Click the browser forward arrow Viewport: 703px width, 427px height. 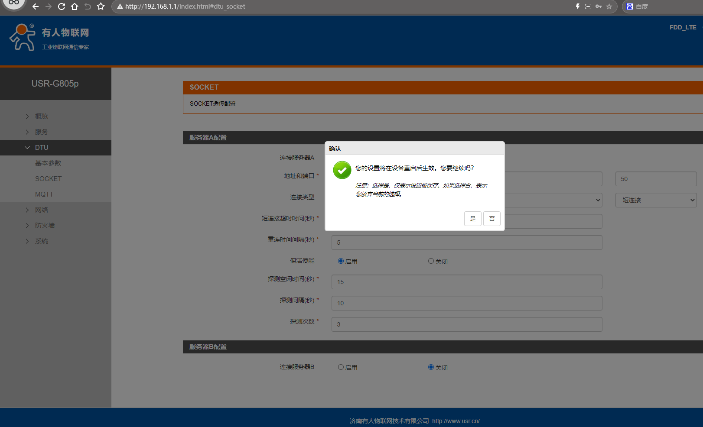point(49,6)
